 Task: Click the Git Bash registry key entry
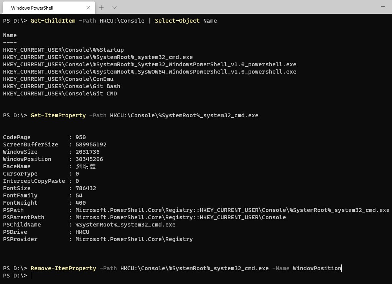(61, 86)
